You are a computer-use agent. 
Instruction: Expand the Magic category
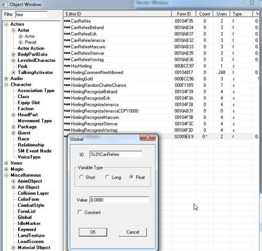tap(6, 169)
